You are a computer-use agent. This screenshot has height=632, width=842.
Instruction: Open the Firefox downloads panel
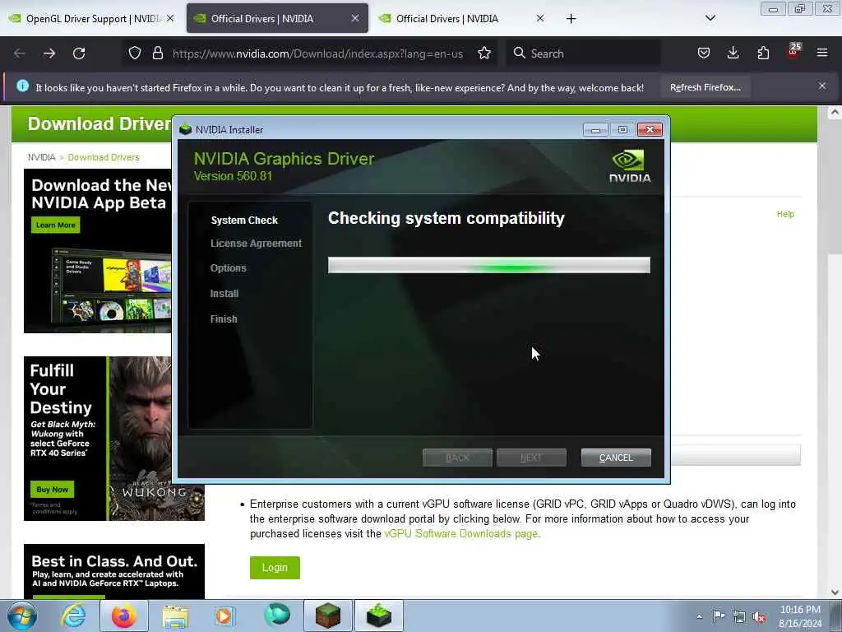pyautogui.click(x=733, y=53)
